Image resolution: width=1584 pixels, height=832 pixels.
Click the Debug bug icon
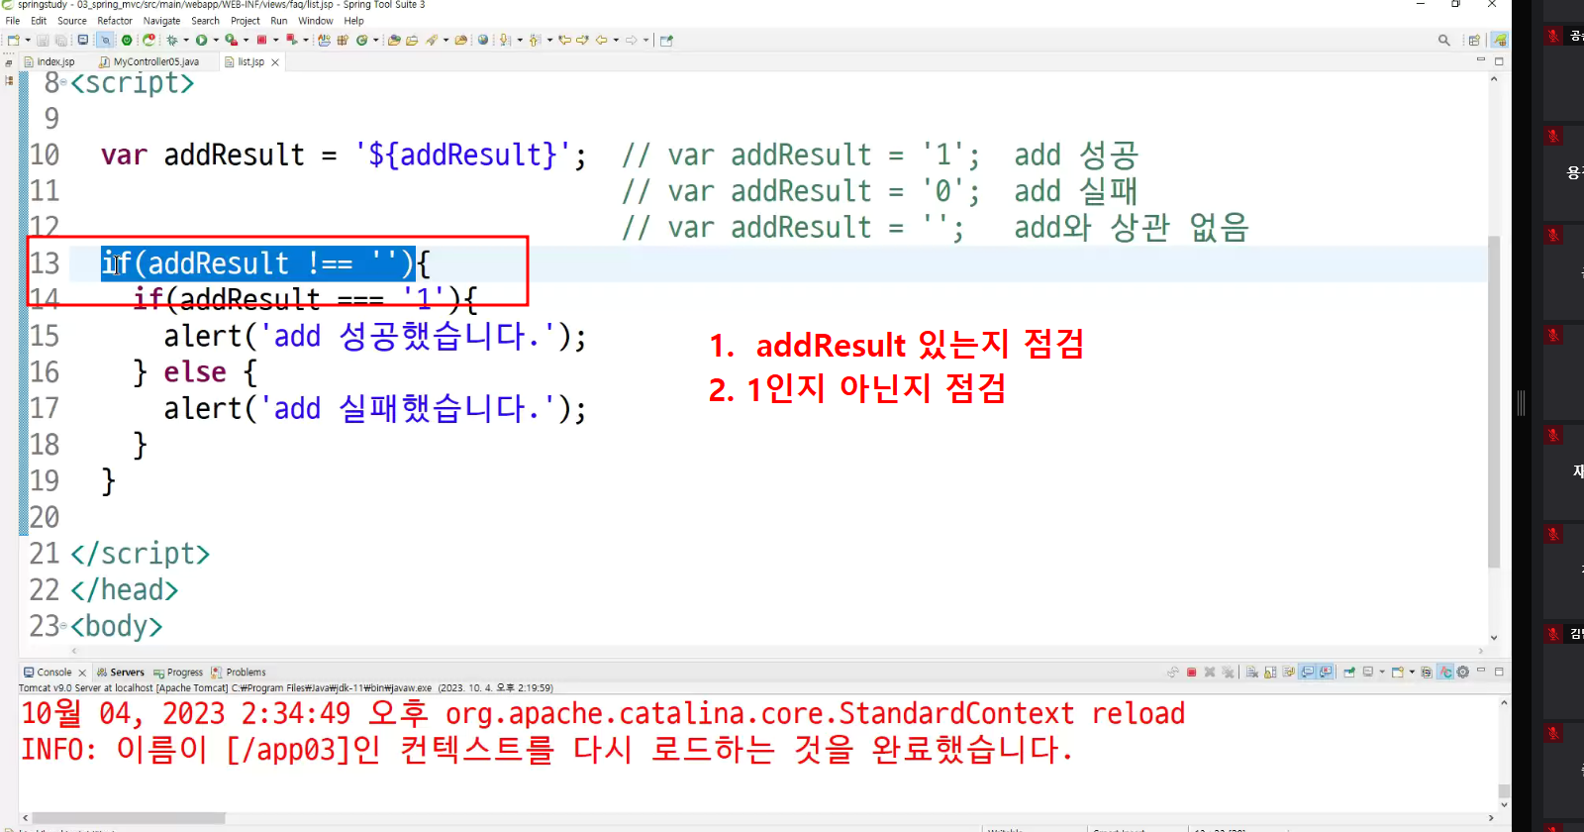pyautogui.click(x=172, y=41)
